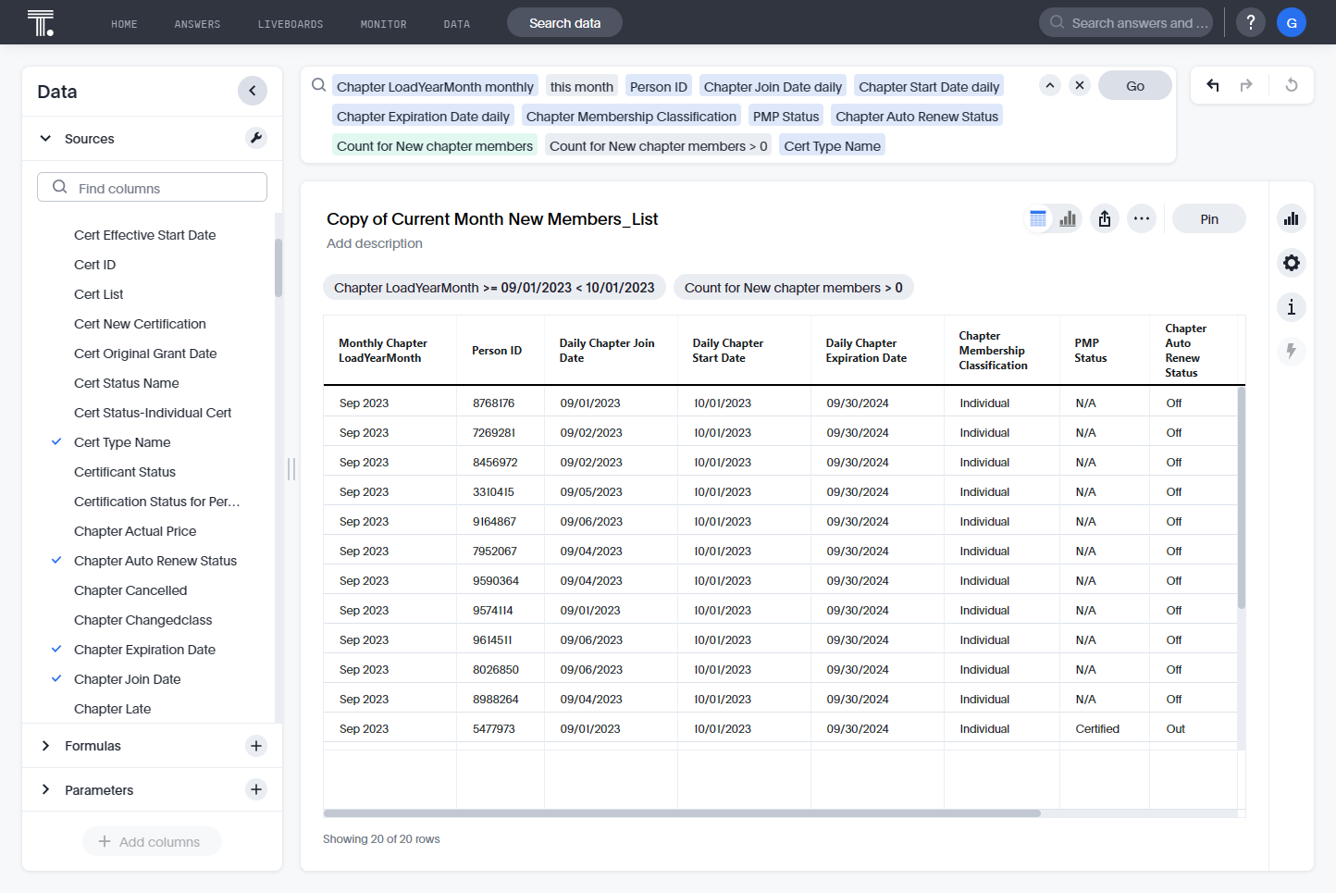The width and height of the screenshot is (1336, 893).
Task: Open the help question mark icon
Action: [1251, 22]
